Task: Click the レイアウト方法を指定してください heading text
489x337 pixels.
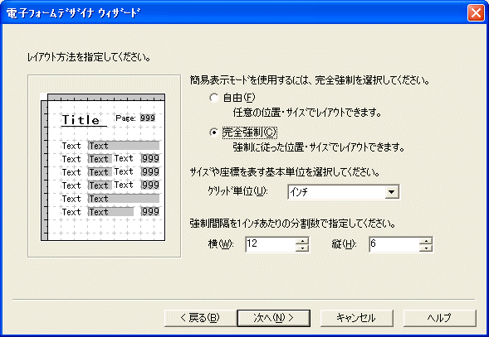Action: [x=89, y=57]
